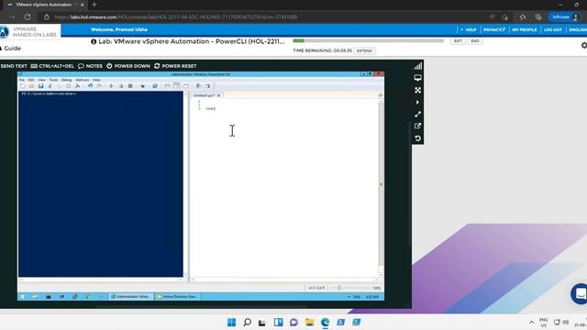Click LOG OUT in header
This screenshot has height=330, width=587.
point(553,29)
